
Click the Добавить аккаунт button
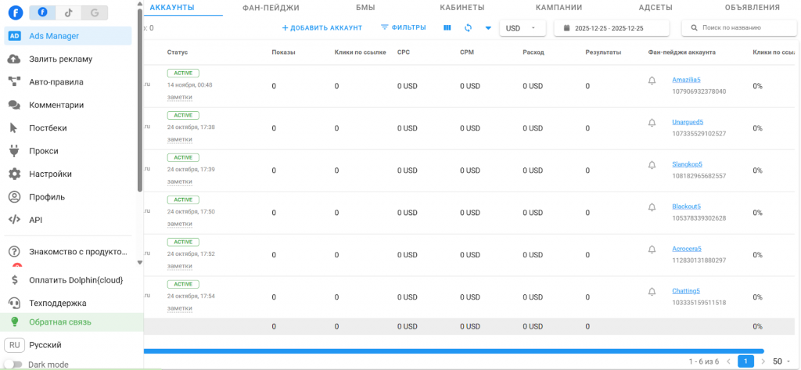[x=322, y=28]
